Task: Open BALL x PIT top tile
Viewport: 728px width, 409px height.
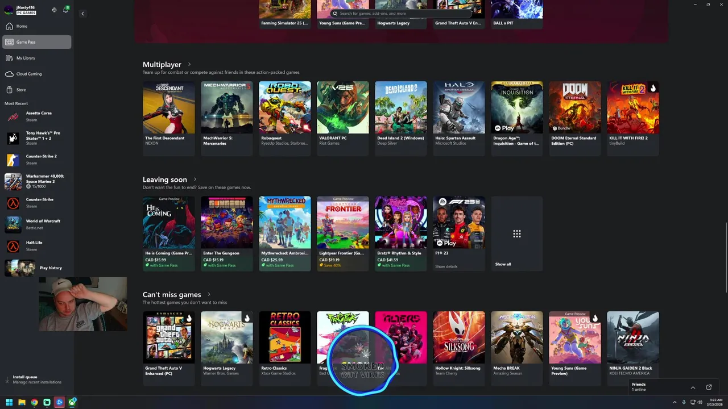Action: coord(516,14)
